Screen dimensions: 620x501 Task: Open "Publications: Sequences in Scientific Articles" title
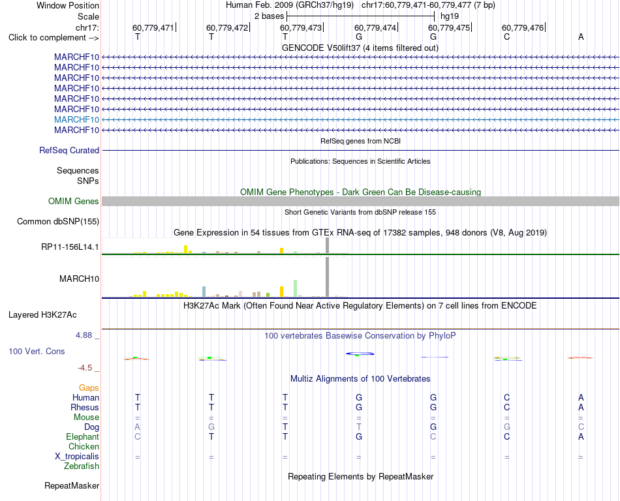pos(360,161)
